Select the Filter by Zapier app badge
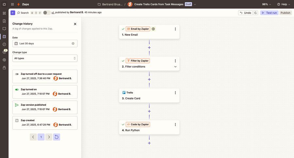 click(x=138, y=61)
